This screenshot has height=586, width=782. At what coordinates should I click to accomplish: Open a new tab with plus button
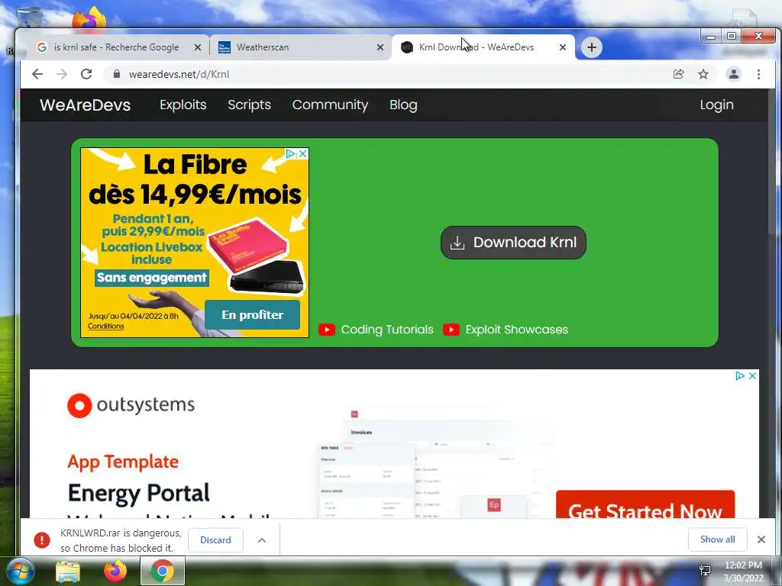592,47
